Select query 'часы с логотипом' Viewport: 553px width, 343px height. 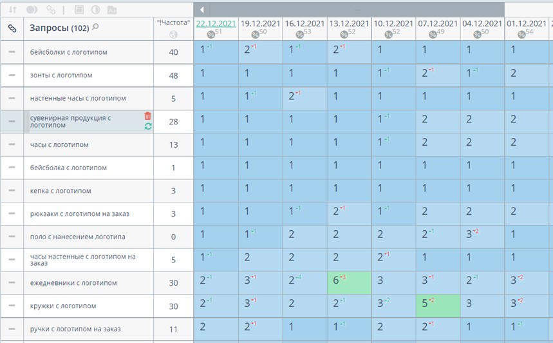pos(59,144)
